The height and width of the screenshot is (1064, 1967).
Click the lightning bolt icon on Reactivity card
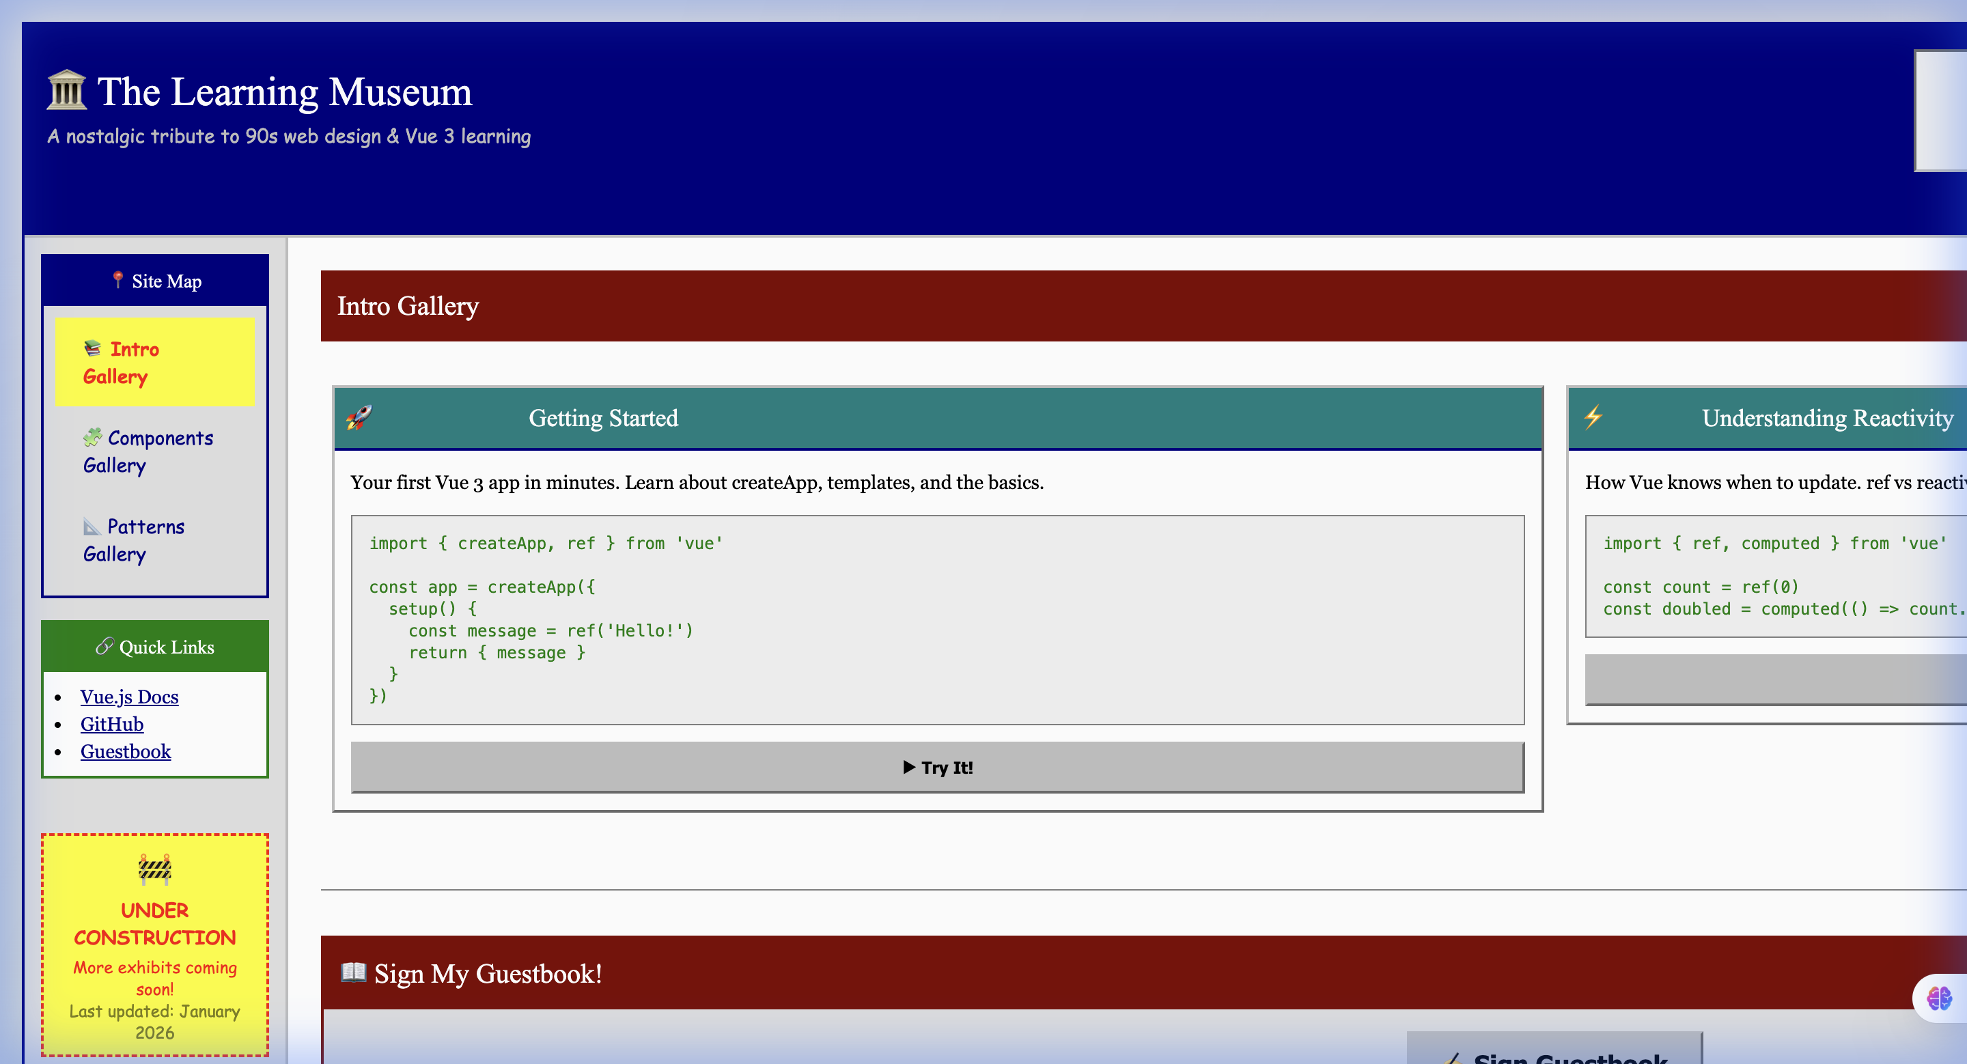tap(1593, 417)
